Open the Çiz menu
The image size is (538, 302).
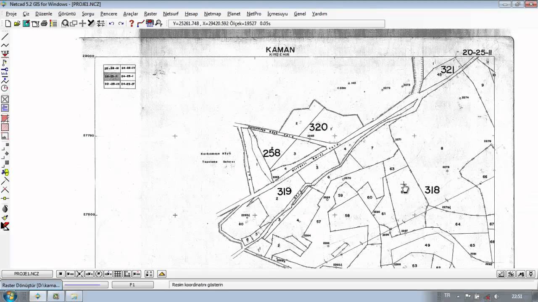26,14
